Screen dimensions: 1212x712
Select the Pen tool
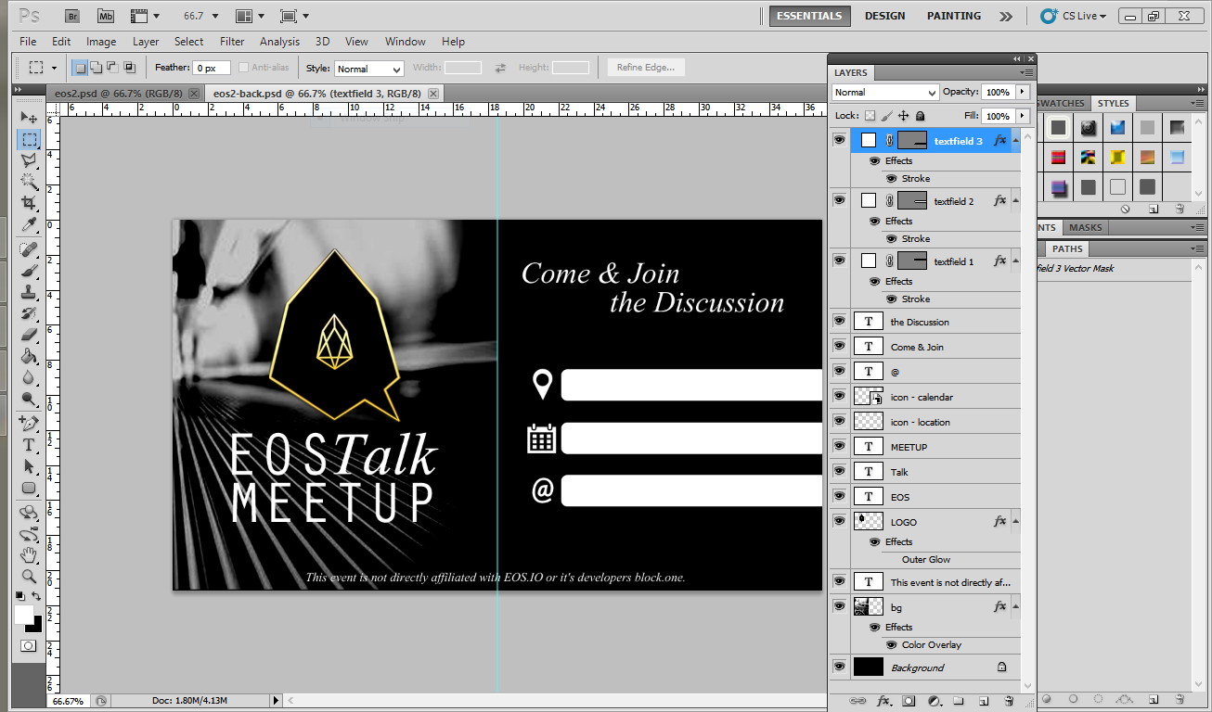click(29, 423)
